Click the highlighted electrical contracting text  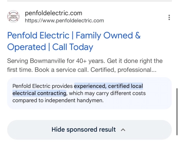click(x=39, y=93)
